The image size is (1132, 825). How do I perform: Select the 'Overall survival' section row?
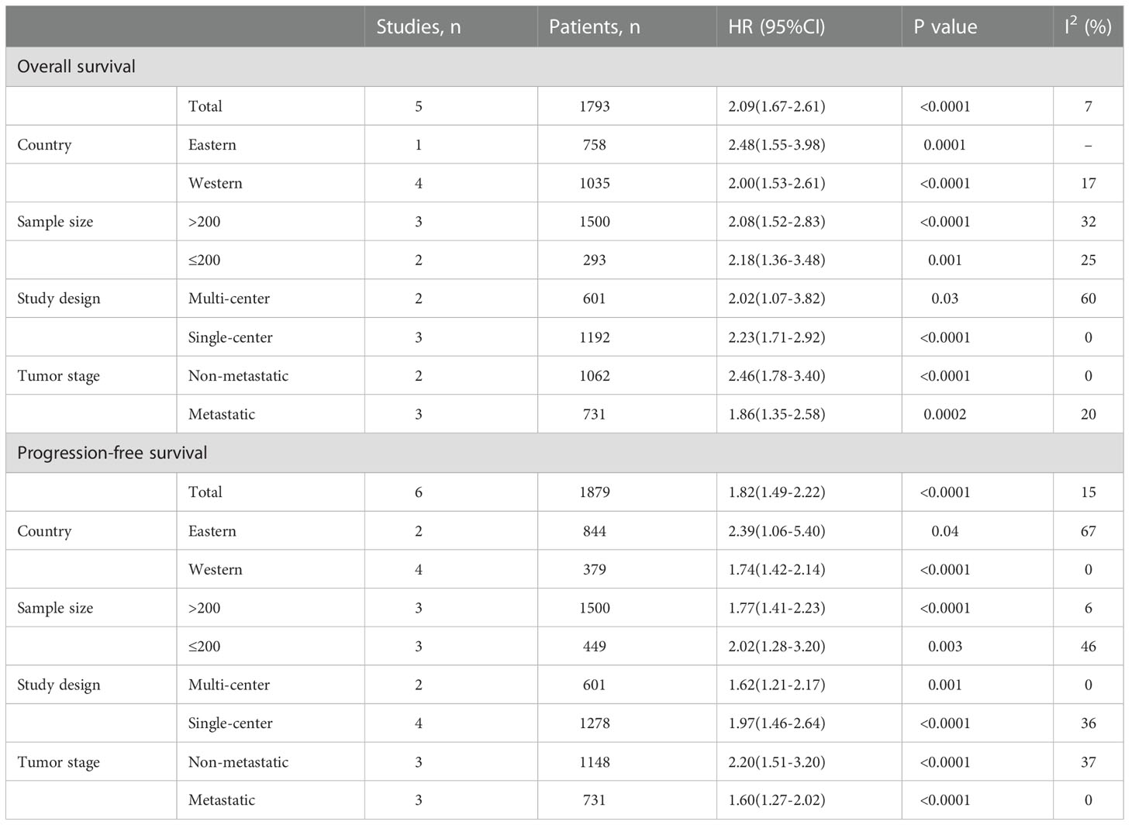(x=564, y=67)
